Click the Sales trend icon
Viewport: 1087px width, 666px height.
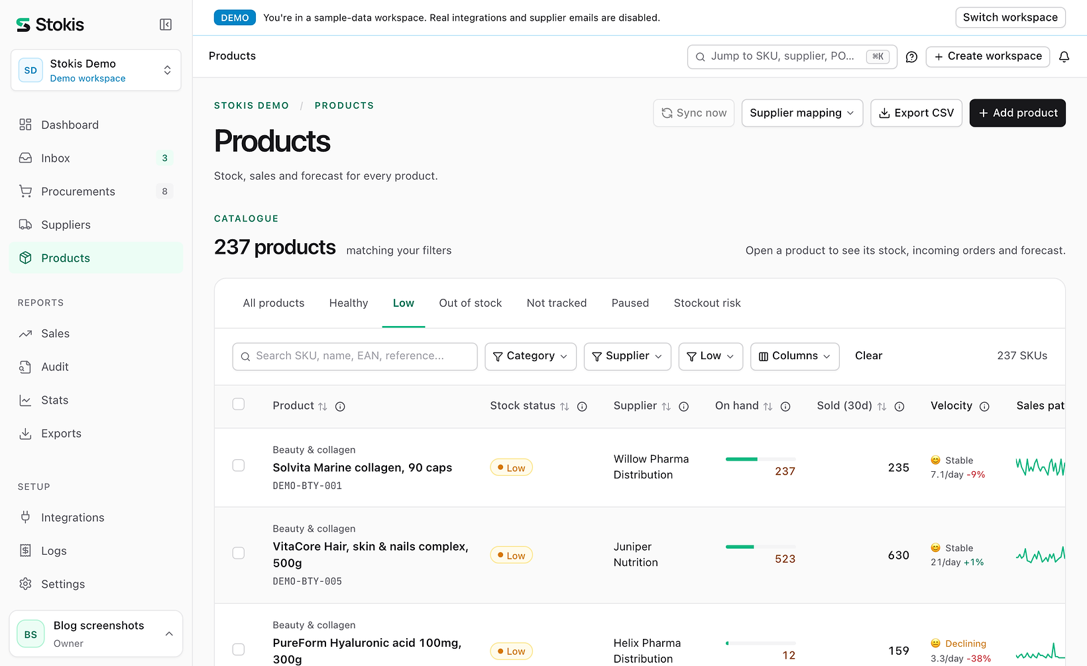(25, 333)
